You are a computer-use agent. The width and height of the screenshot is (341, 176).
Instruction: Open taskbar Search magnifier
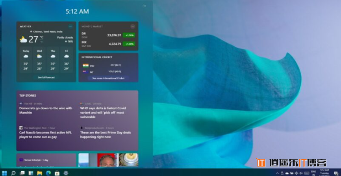tap(13, 173)
